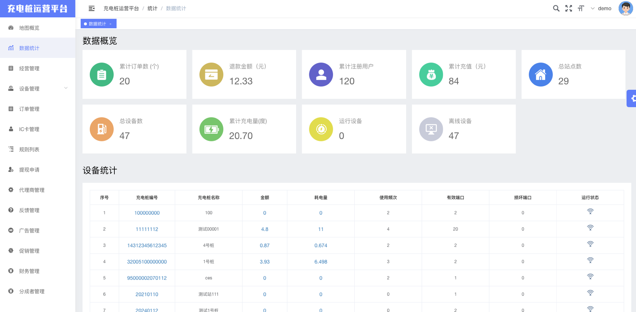Image resolution: width=636 pixels, height=312 pixels.
Task: Click the 离线设备 monitor icon
Action: (x=431, y=129)
